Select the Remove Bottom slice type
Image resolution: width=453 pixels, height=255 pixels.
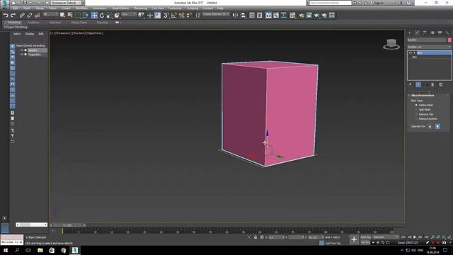point(416,119)
